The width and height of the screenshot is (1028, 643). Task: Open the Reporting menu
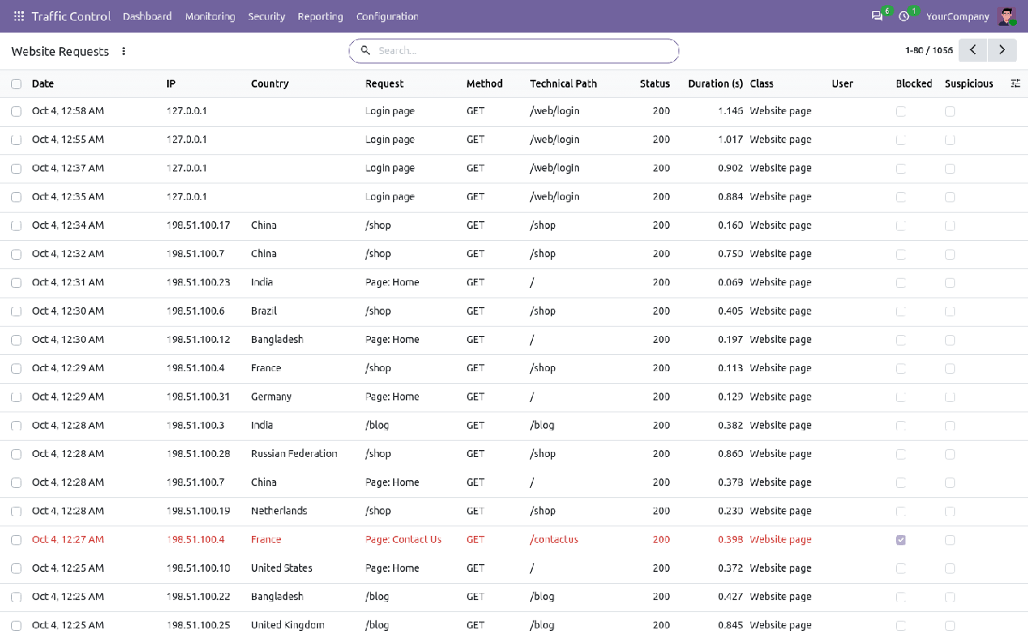[x=320, y=16]
